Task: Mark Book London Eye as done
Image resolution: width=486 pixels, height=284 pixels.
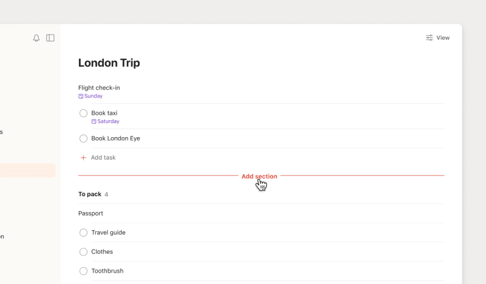Action: click(x=84, y=138)
